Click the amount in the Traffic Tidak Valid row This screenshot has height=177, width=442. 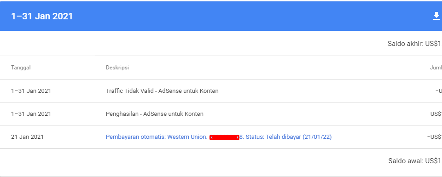pyautogui.click(x=439, y=91)
